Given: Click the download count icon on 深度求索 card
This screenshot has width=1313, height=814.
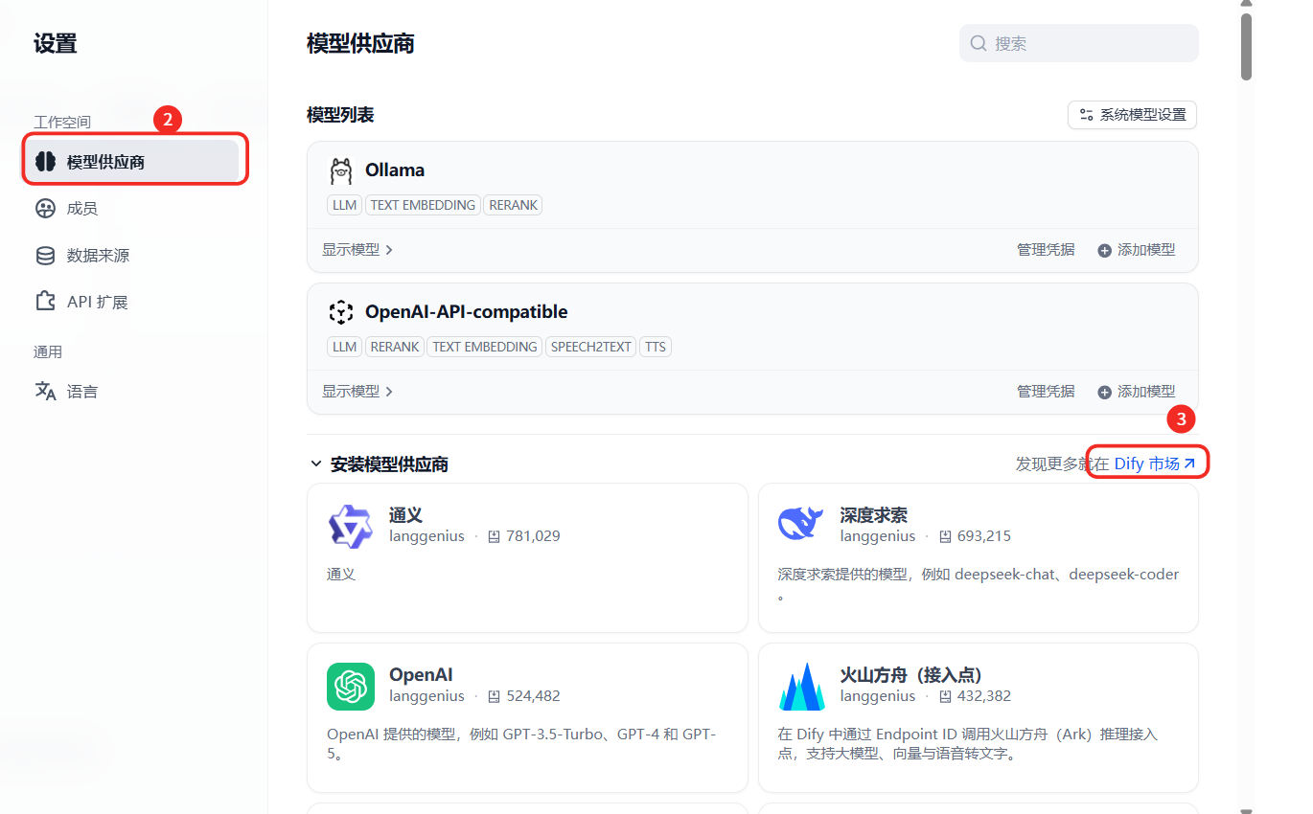Looking at the screenshot, I should [945, 536].
